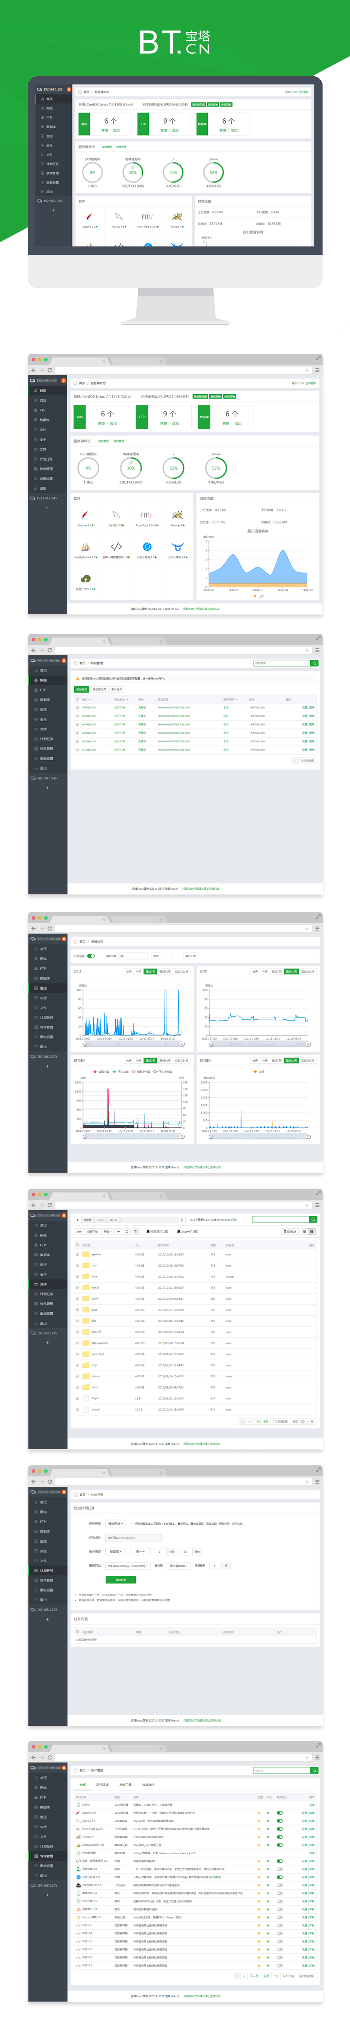Select 监控 in the monitoring page sidebar

pyautogui.click(x=43, y=987)
